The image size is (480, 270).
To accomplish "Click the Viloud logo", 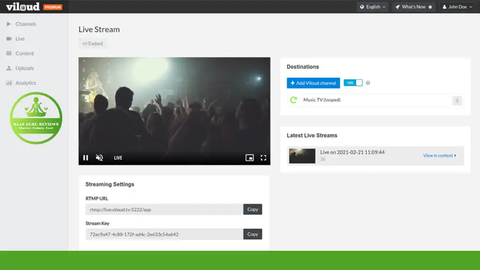I will [23, 7].
